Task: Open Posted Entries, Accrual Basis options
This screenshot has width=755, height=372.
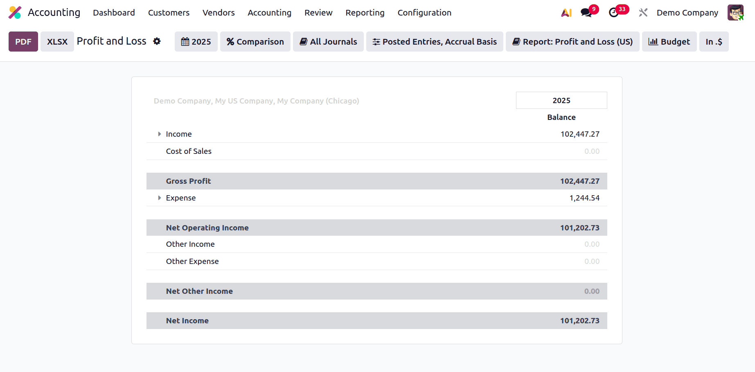Action: pos(435,42)
